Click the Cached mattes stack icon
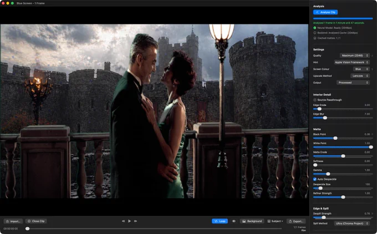 (315, 38)
